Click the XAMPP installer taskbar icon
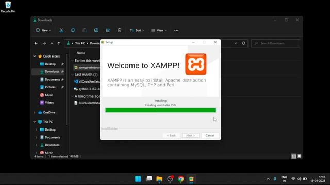 [x=191, y=179]
